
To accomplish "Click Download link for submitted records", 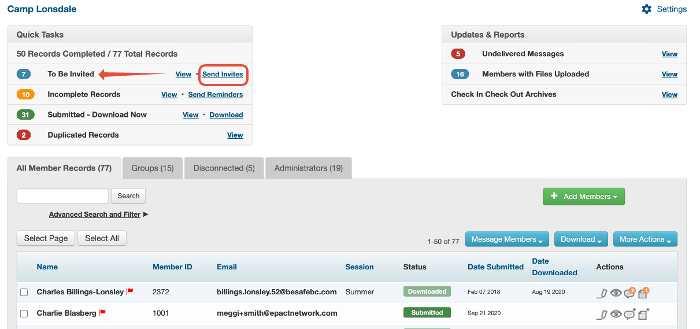I will tap(226, 114).
